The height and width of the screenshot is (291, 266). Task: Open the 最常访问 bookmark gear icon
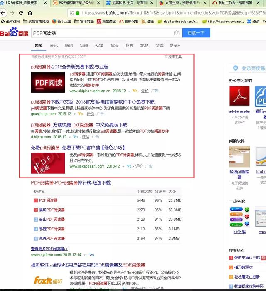point(2,21)
